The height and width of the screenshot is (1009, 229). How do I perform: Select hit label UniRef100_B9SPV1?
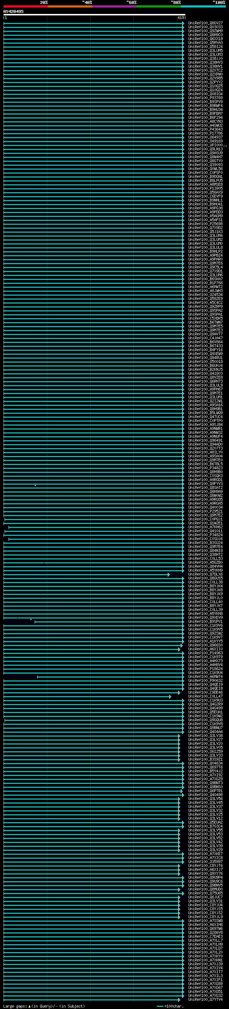click(205, 622)
